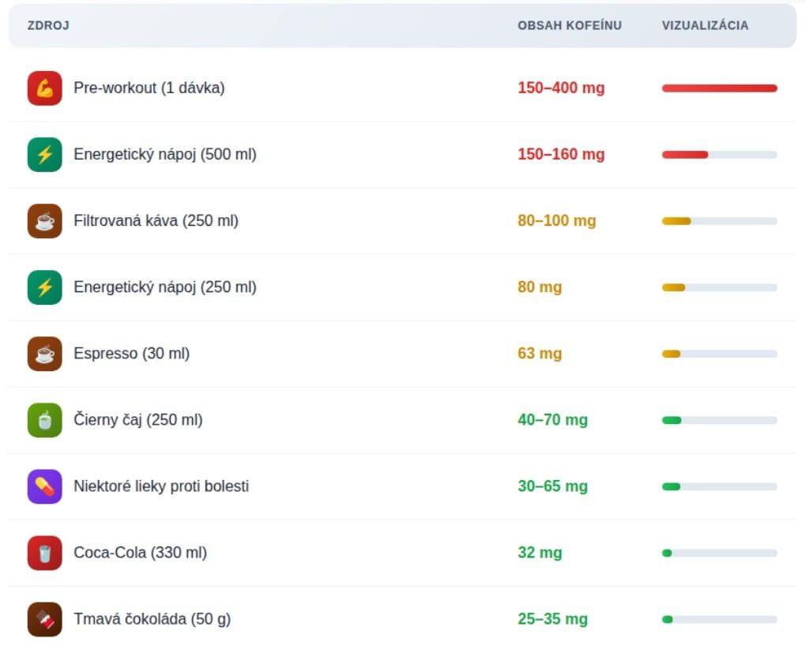Click the Niektoré lieky proti bolesti label
Viewport: 806px width, 653px height.
point(161,486)
